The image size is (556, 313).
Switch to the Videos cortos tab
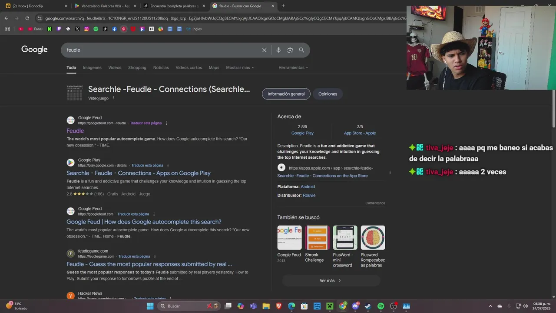[189, 68]
